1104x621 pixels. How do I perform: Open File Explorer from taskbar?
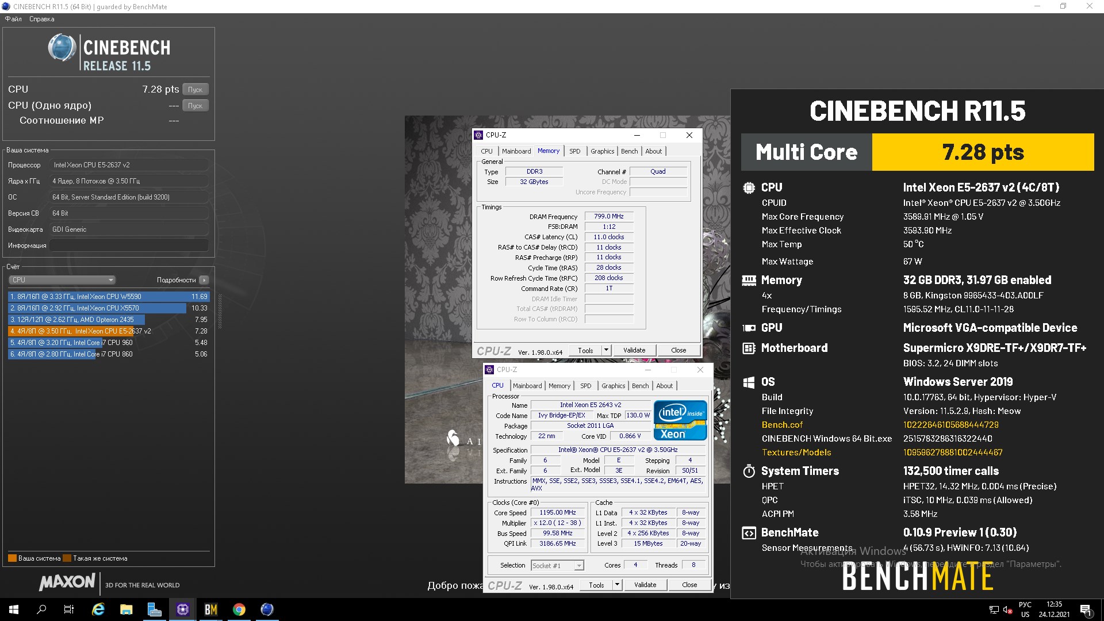(x=126, y=609)
